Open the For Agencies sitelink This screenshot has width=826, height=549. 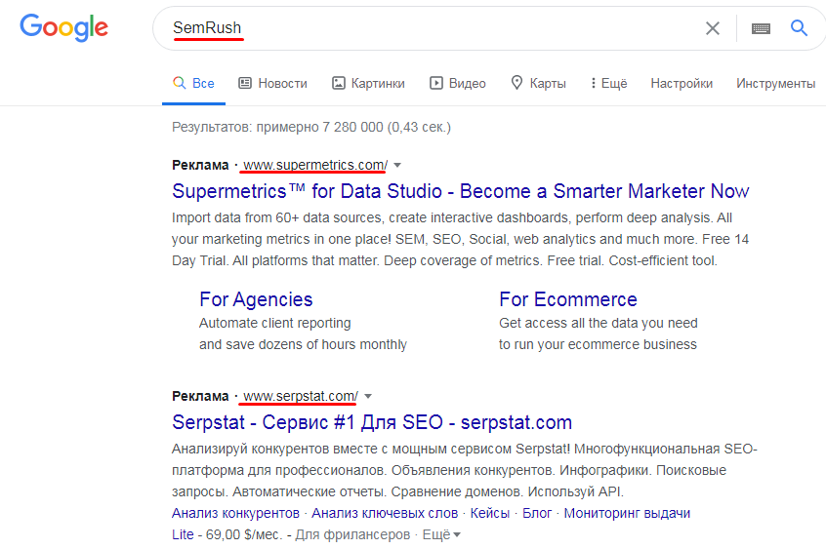click(256, 299)
